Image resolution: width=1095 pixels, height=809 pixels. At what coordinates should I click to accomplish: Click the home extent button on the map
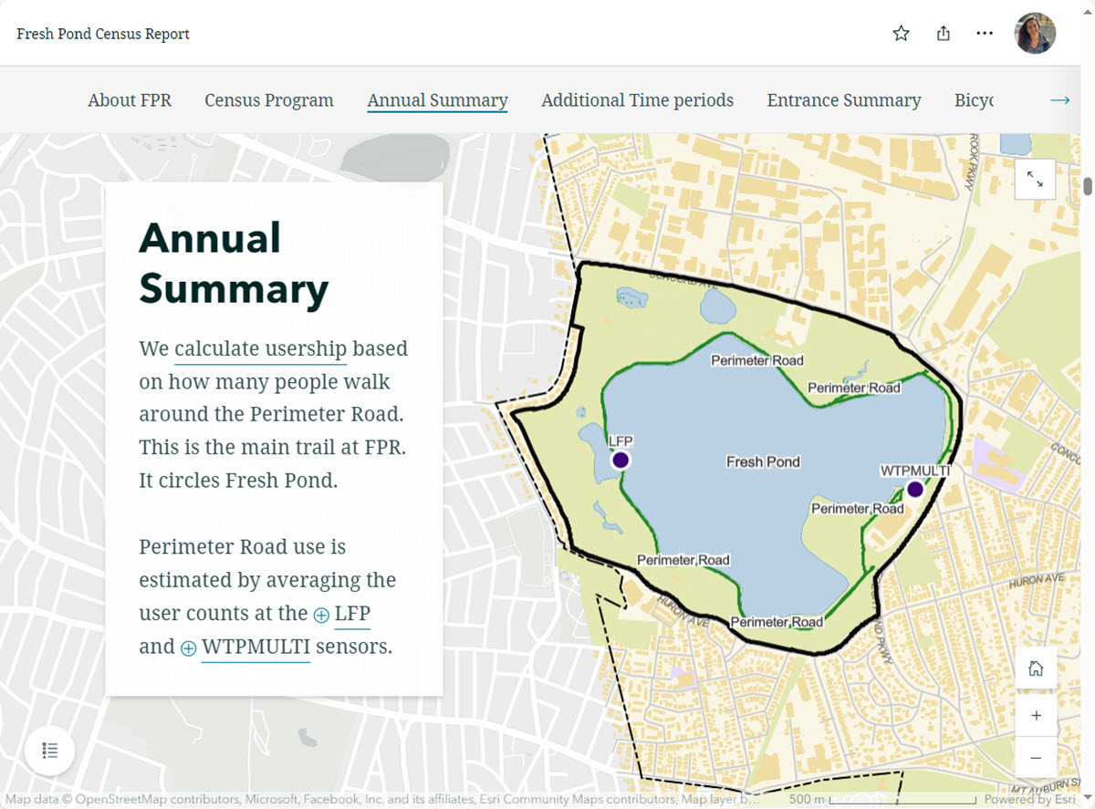tap(1036, 668)
